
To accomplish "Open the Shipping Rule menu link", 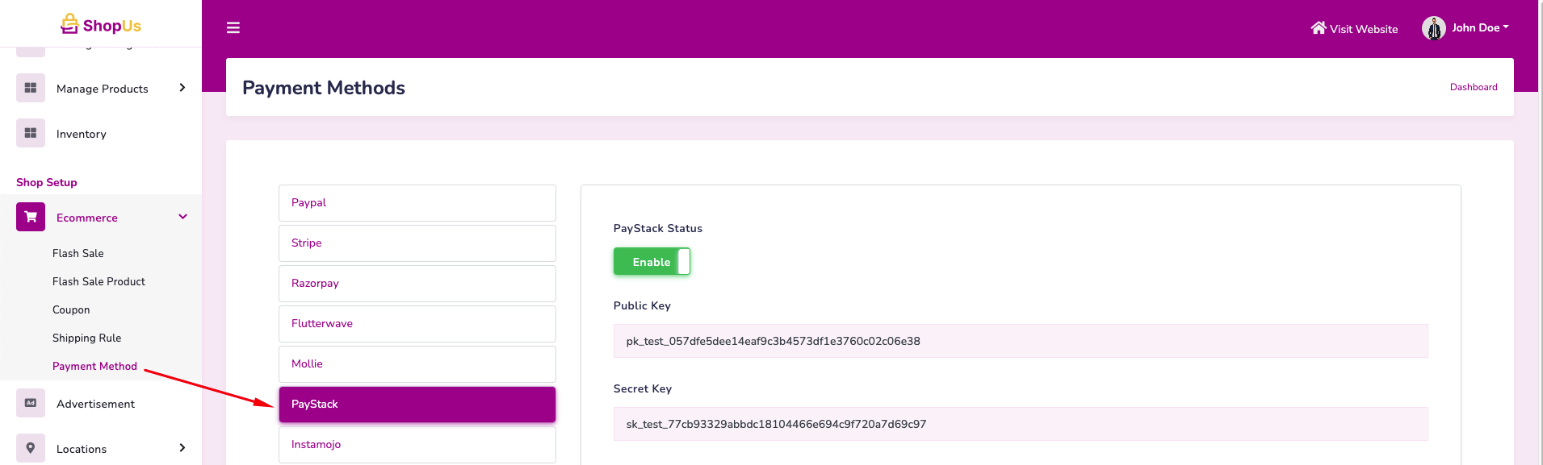I will coord(86,338).
